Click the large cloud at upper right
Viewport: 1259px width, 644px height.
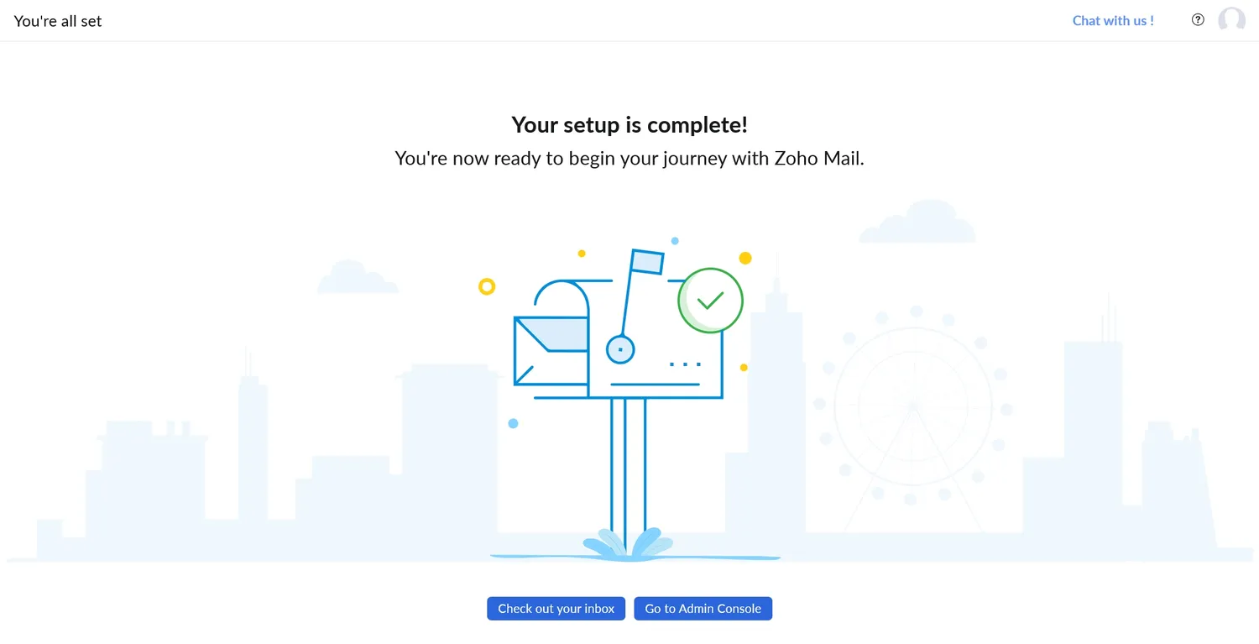[917, 224]
